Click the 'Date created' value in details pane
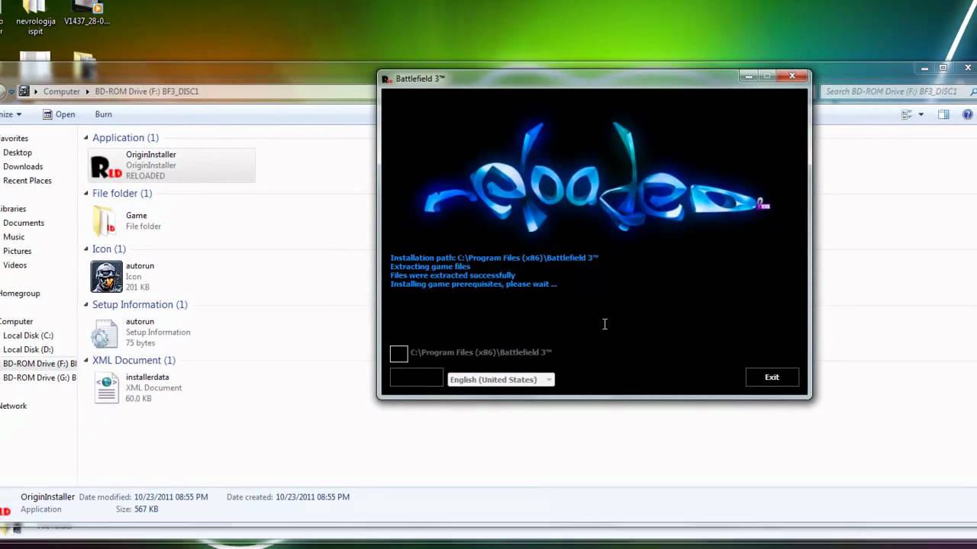This screenshot has height=549, width=977. [312, 497]
